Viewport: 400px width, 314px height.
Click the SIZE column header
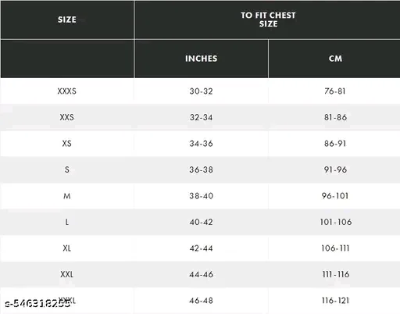(67, 20)
